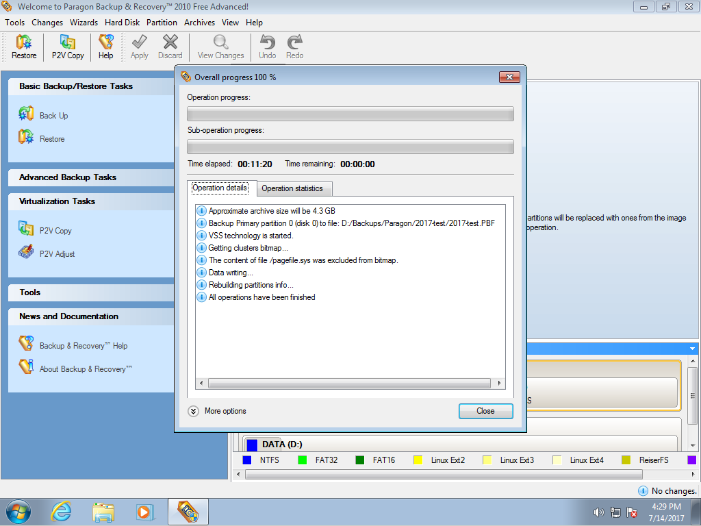The height and width of the screenshot is (526, 701).
Task: Select Back Up in Basic Tasks
Action: (53, 116)
